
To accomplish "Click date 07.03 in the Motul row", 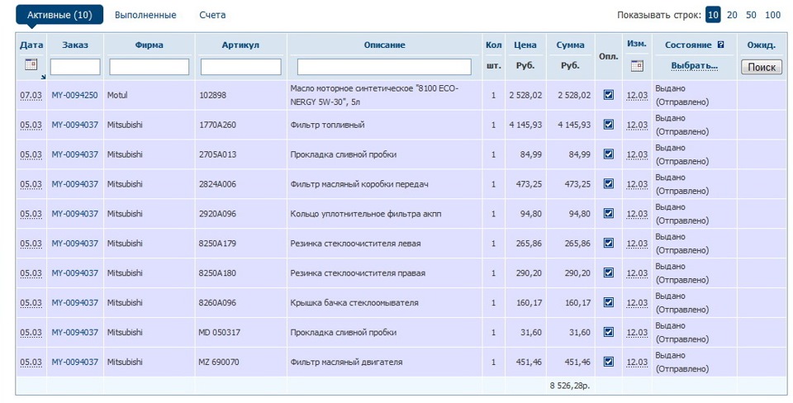I will coord(31,96).
